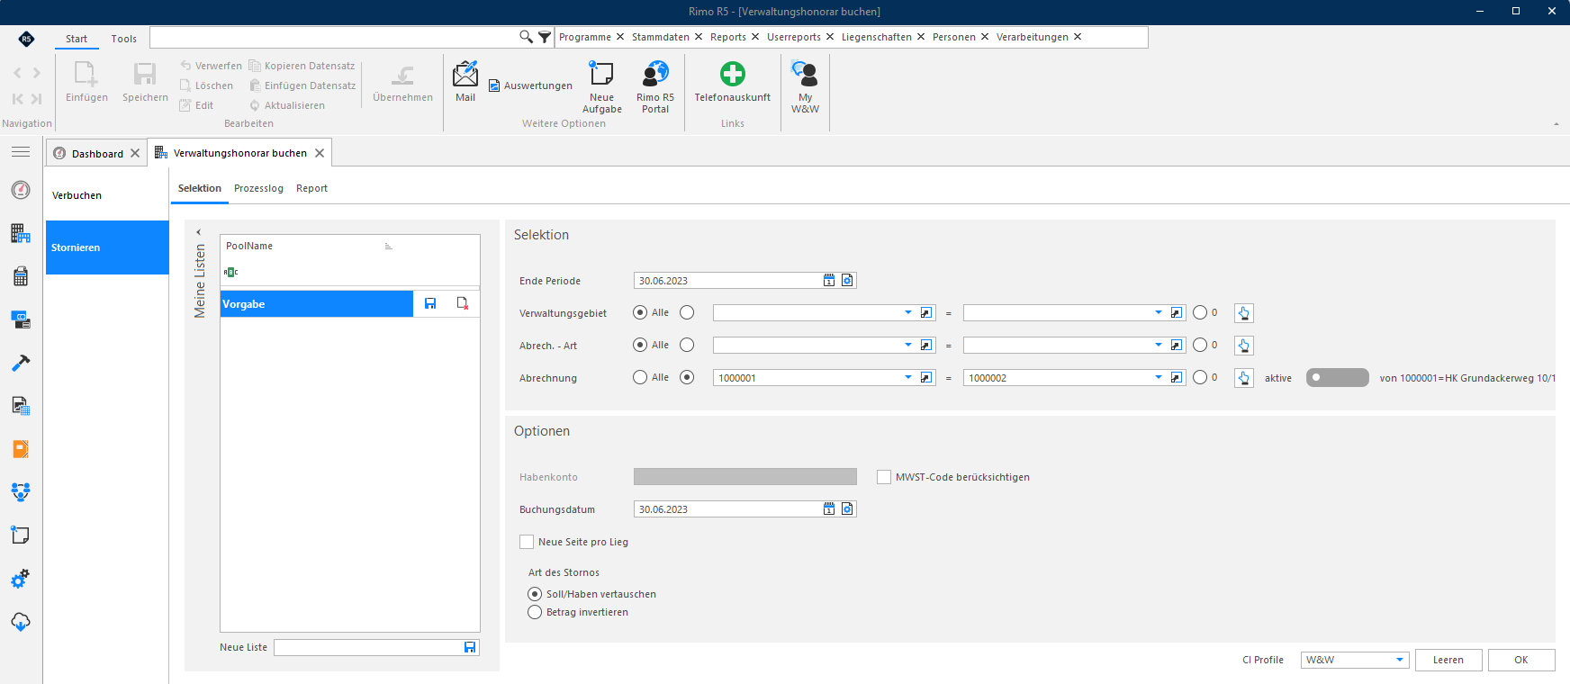Delete the Vorgabe list entry
The width and height of the screenshot is (1570, 684).
(463, 303)
